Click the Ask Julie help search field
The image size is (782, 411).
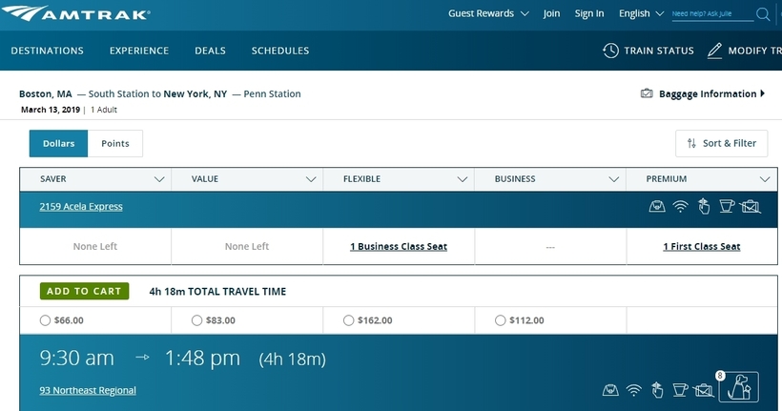[712, 14]
